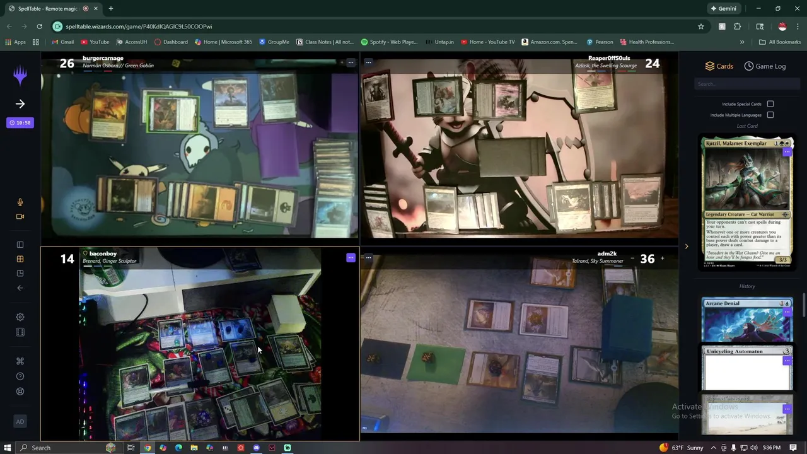Open the Pearson bookmark
The image size is (807, 454).
(x=599, y=42)
